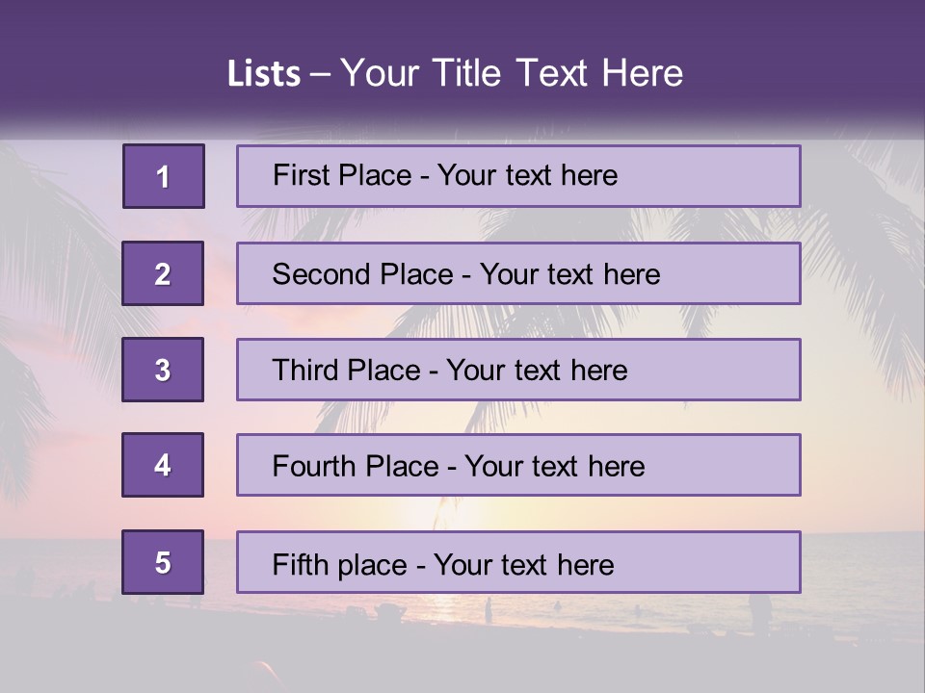Click the person silhouette standing on right beach

[760, 613]
